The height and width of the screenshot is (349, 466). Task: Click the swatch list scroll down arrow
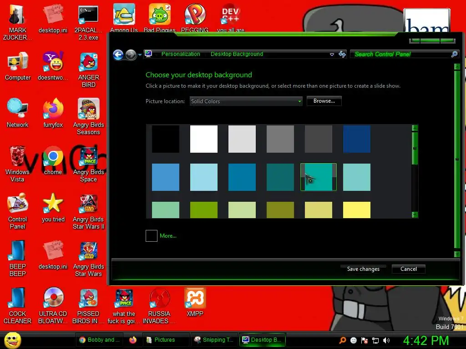[415, 214]
